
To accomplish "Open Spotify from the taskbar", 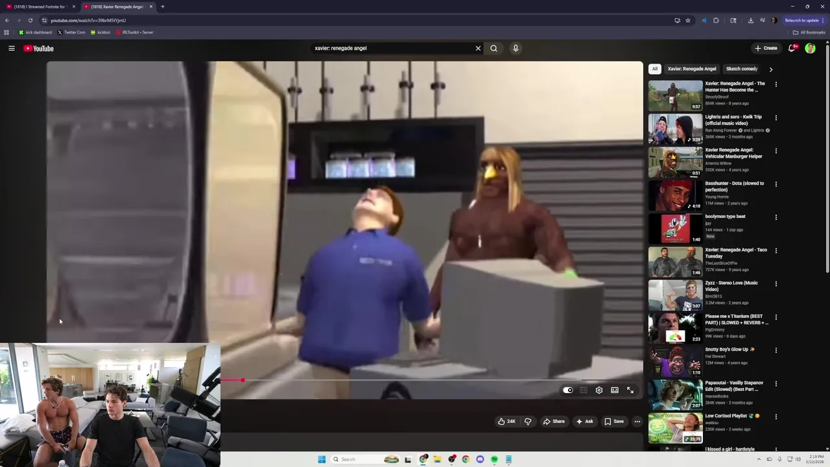I will [494, 459].
